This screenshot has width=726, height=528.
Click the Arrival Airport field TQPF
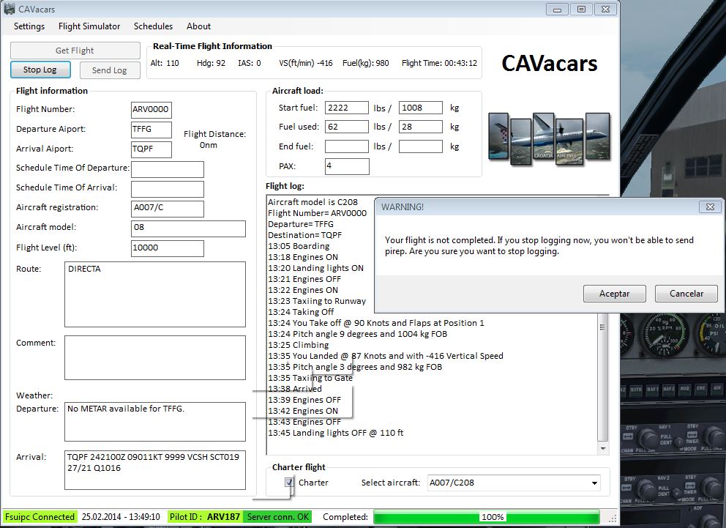151,149
